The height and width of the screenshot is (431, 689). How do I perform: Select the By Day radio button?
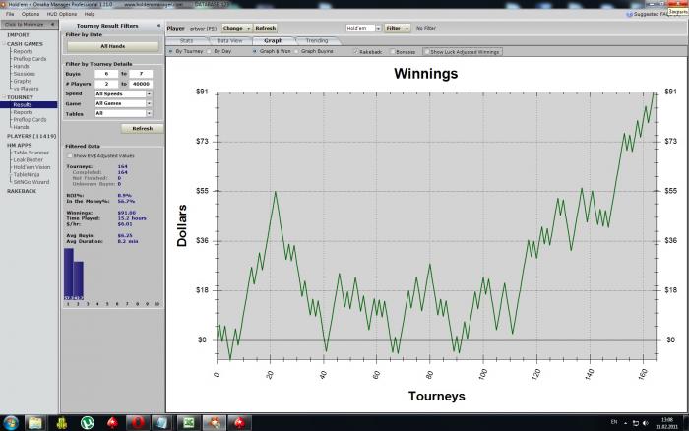[209, 51]
